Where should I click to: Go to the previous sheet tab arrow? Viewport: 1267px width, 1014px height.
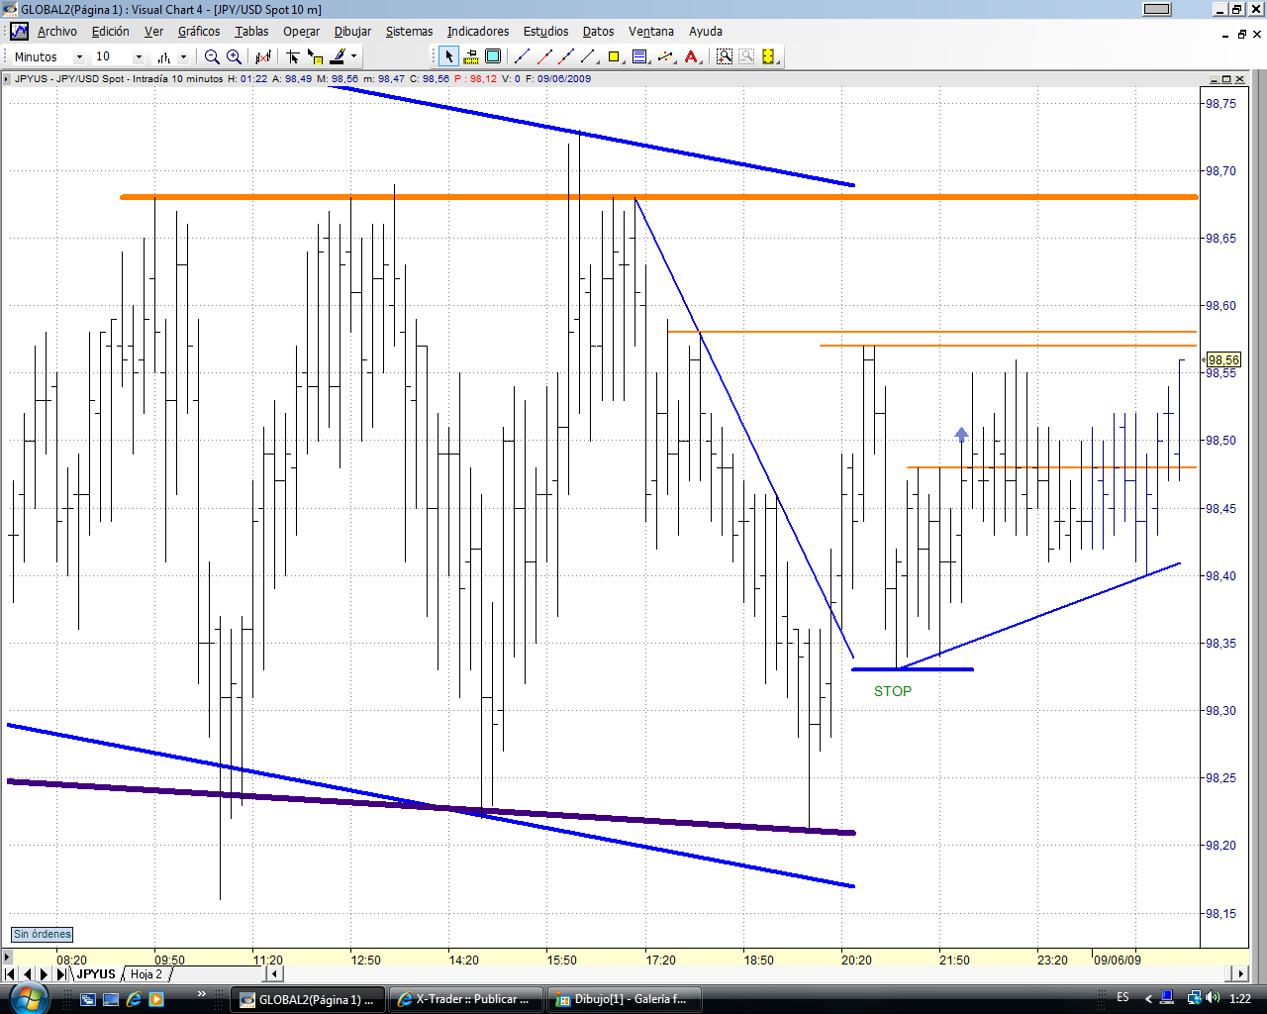tap(28, 974)
